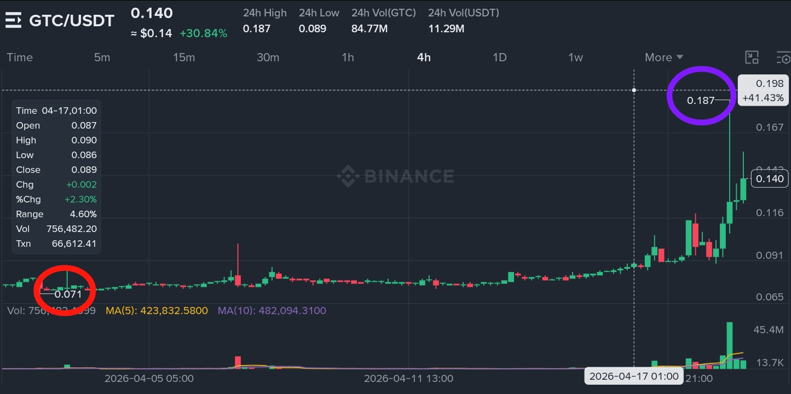The width and height of the screenshot is (791, 394).
Task: Tap the Vol 756,482.20 tooltip row
Action: 56,229
